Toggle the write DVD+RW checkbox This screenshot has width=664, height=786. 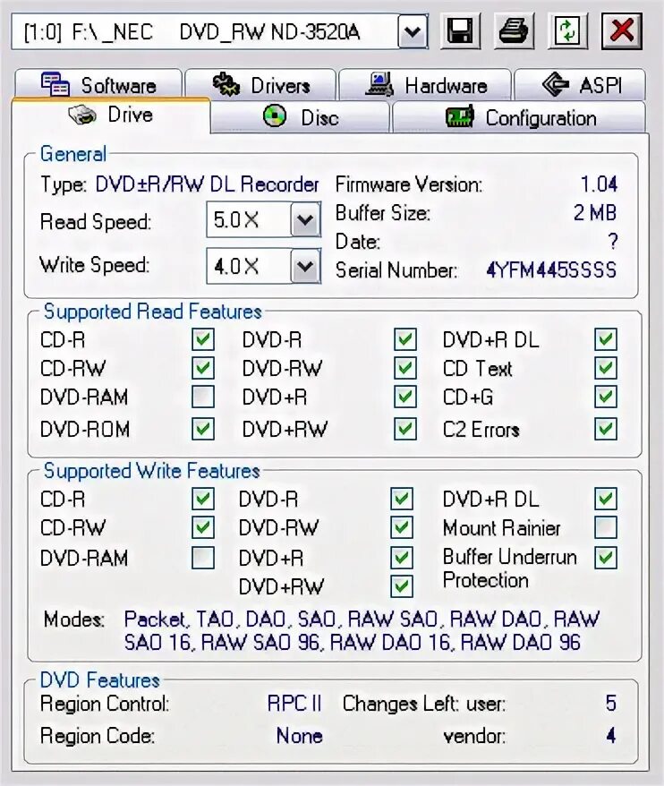point(402,586)
